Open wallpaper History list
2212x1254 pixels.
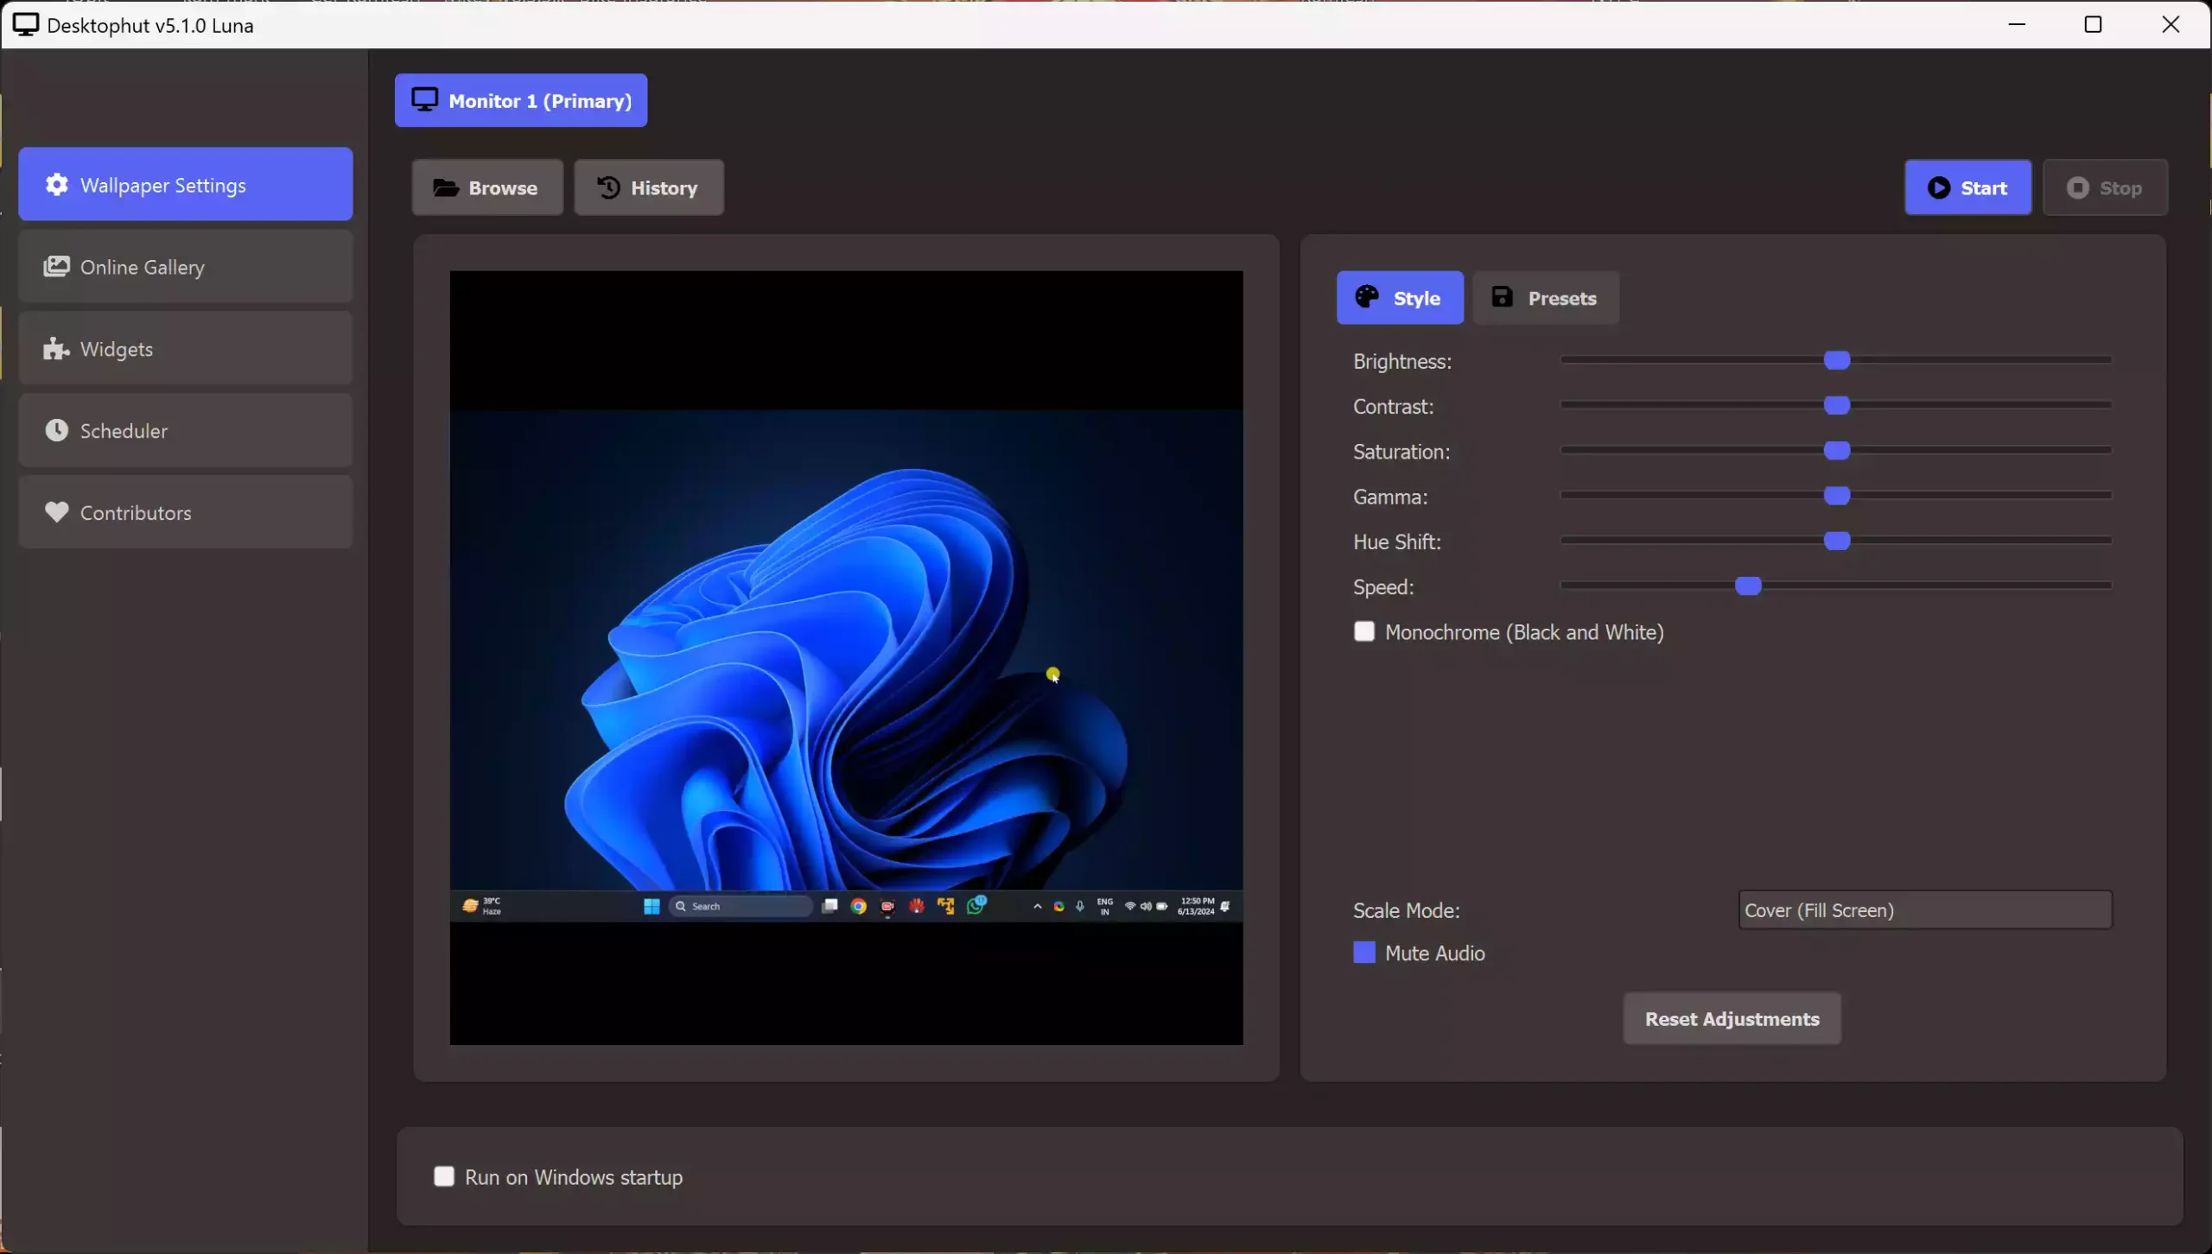point(648,187)
